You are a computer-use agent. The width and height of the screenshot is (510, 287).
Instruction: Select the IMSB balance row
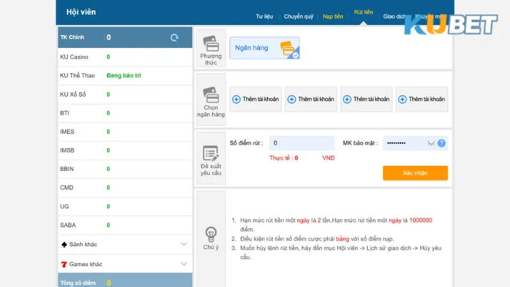coord(125,151)
